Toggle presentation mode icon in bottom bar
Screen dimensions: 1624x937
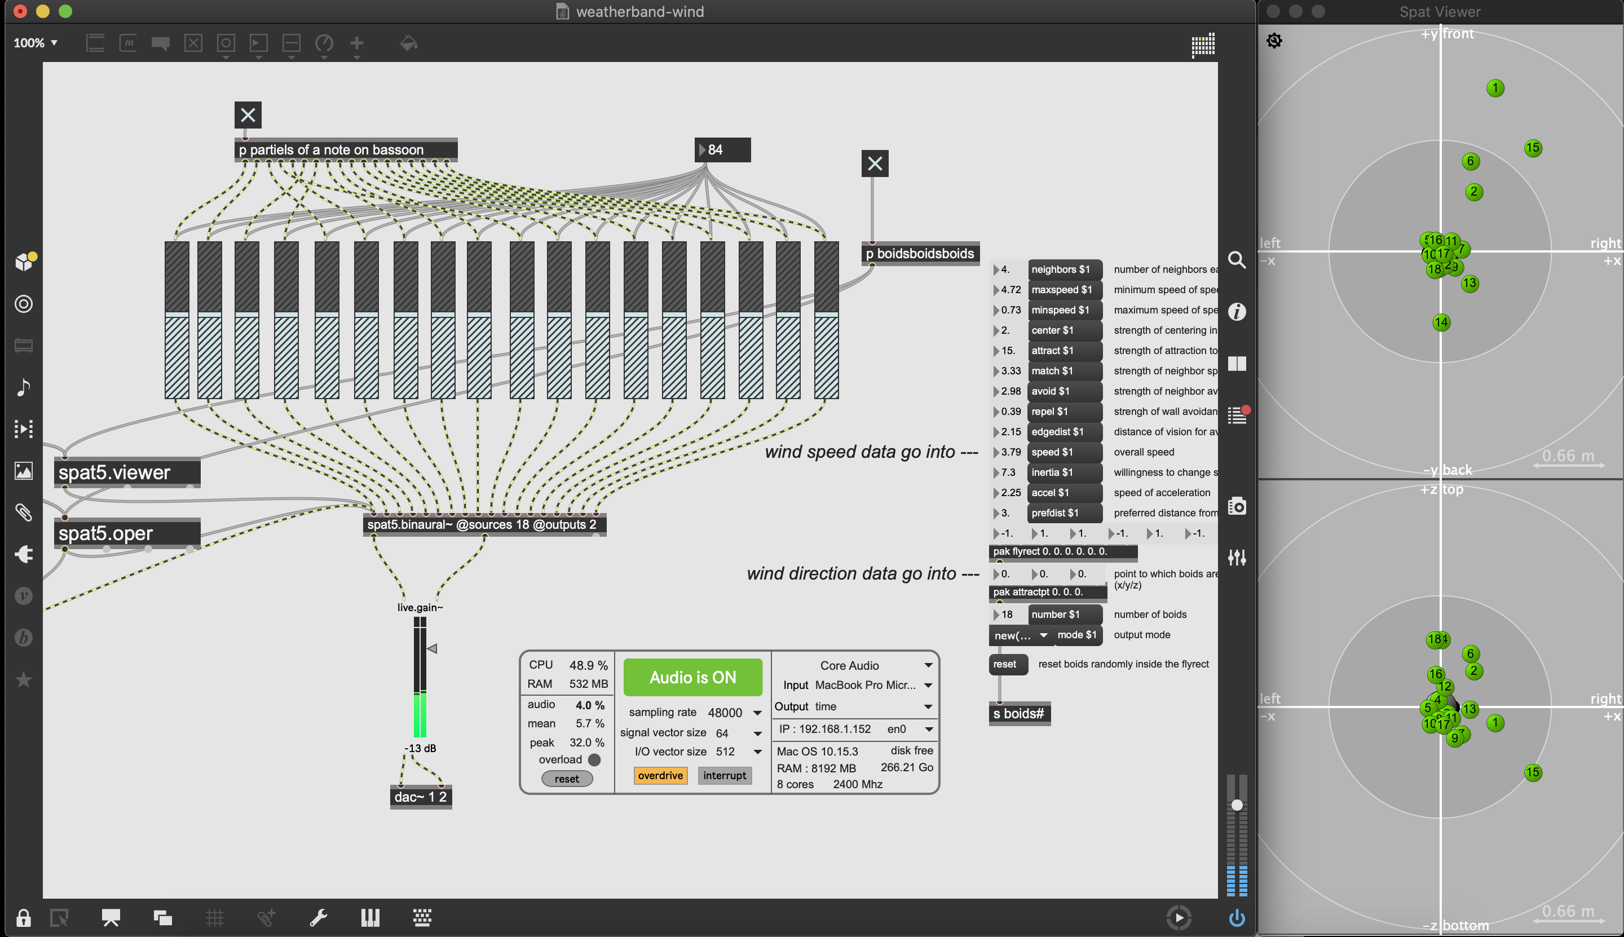[111, 917]
